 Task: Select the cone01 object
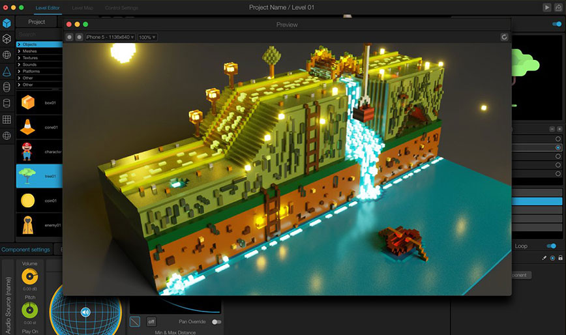pyautogui.click(x=39, y=127)
